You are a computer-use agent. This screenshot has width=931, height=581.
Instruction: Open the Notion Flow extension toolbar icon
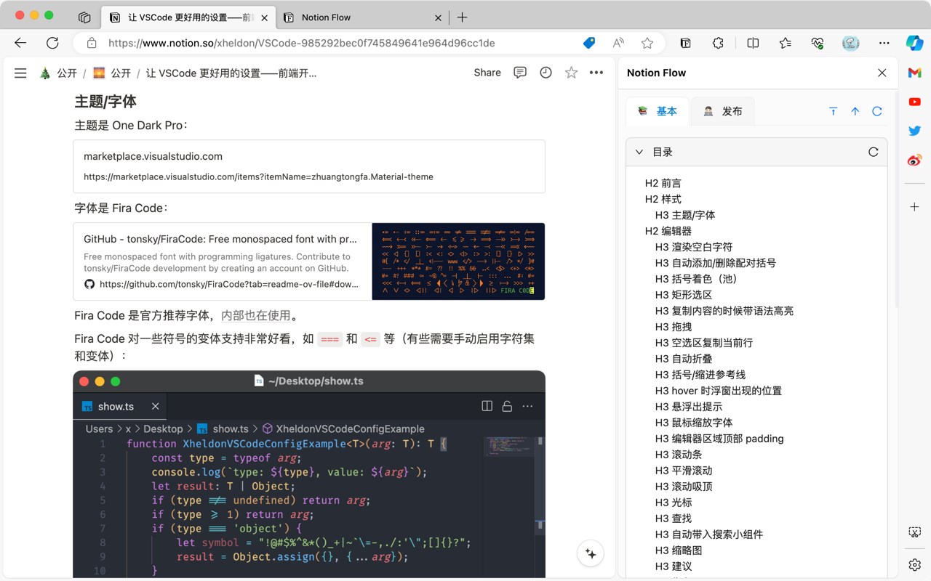click(686, 43)
